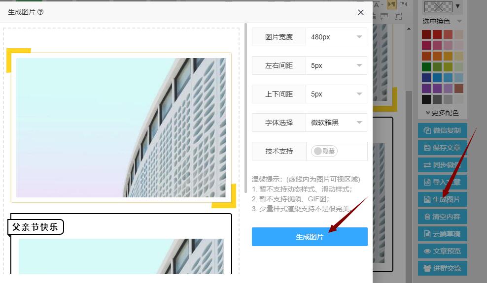Toggle the 技术支持 隐藏 switch
Image resolution: width=487 pixels, height=283 pixels.
coord(324,151)
